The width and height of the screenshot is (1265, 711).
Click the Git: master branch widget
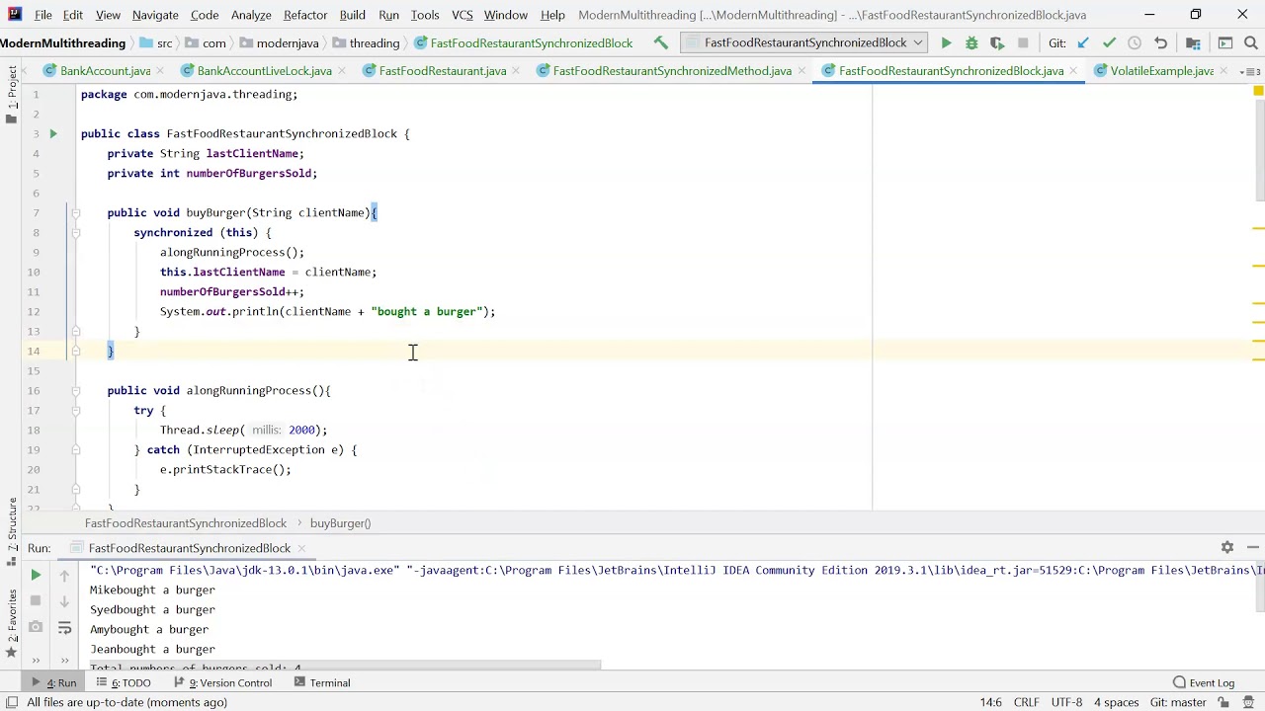1178,702
